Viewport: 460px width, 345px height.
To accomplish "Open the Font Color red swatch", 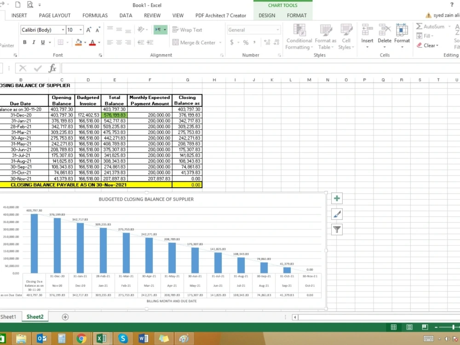I will pyautogui.click(x=93, y=42).
